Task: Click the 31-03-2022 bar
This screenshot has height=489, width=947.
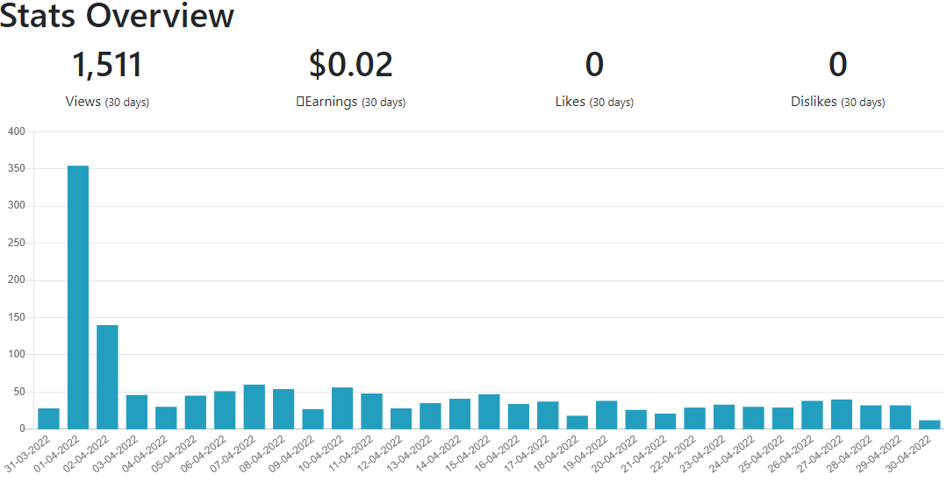Action: 49,418
